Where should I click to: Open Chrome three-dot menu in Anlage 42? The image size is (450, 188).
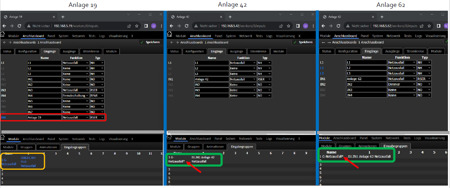(x=313, y=26)
